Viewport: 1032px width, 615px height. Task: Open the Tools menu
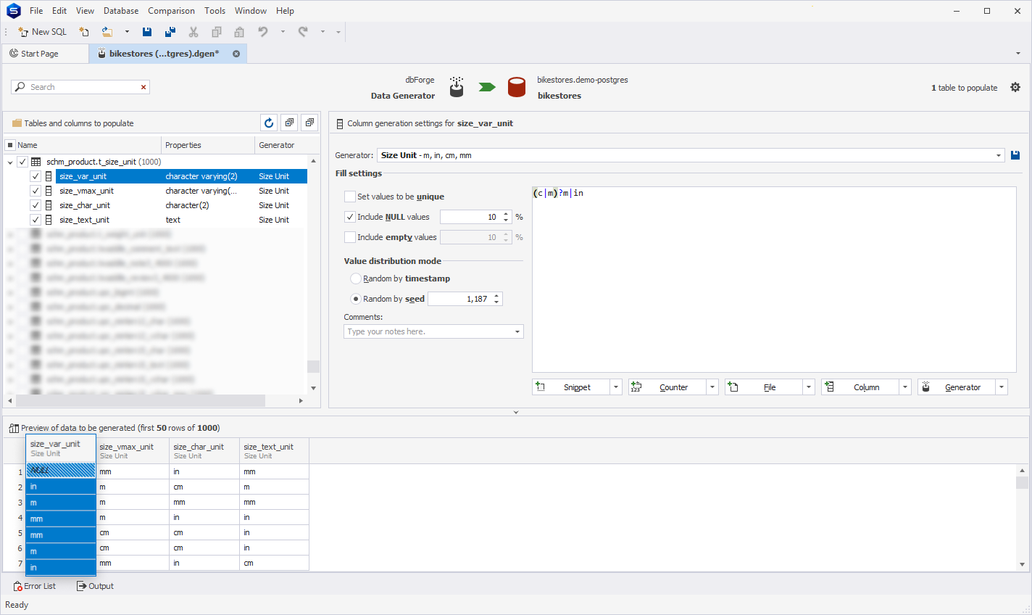pos(215,11)
